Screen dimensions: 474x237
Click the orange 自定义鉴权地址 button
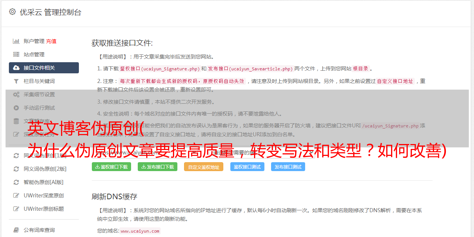pos(204,167)
